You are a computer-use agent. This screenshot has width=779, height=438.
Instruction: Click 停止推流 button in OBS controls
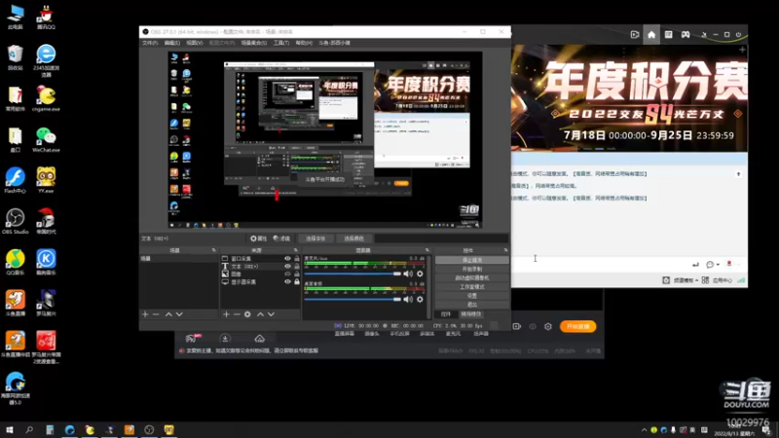coord(472,260)
